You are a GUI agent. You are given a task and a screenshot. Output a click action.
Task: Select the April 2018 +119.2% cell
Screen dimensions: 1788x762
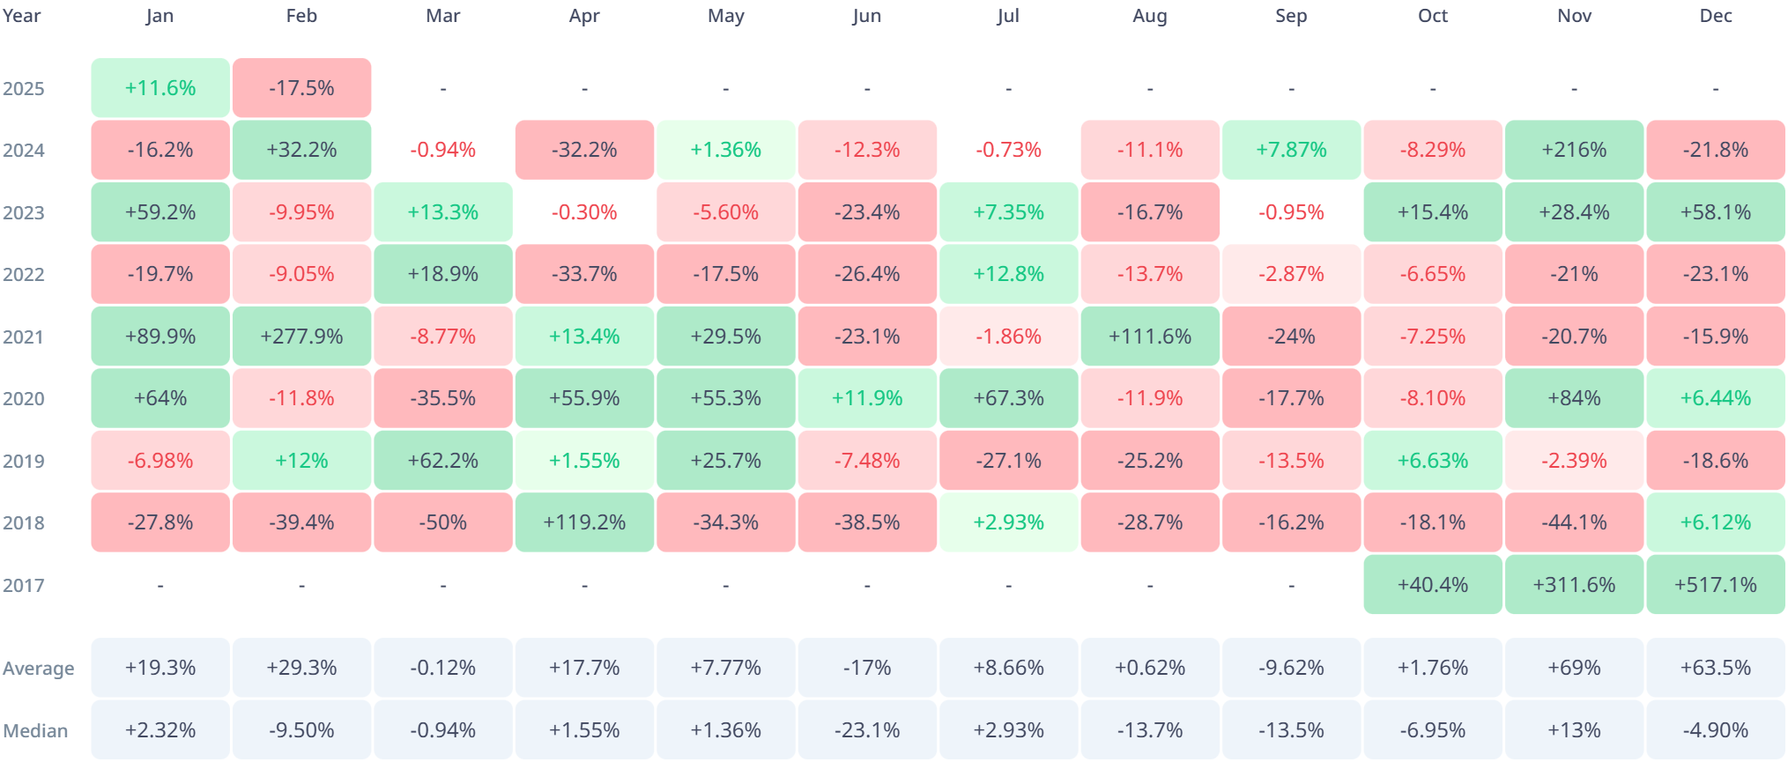point(584,522)
